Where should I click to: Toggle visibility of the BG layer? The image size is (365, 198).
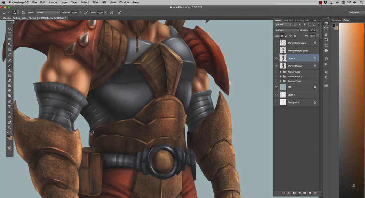pyautogui.click(x=276, y=87)
